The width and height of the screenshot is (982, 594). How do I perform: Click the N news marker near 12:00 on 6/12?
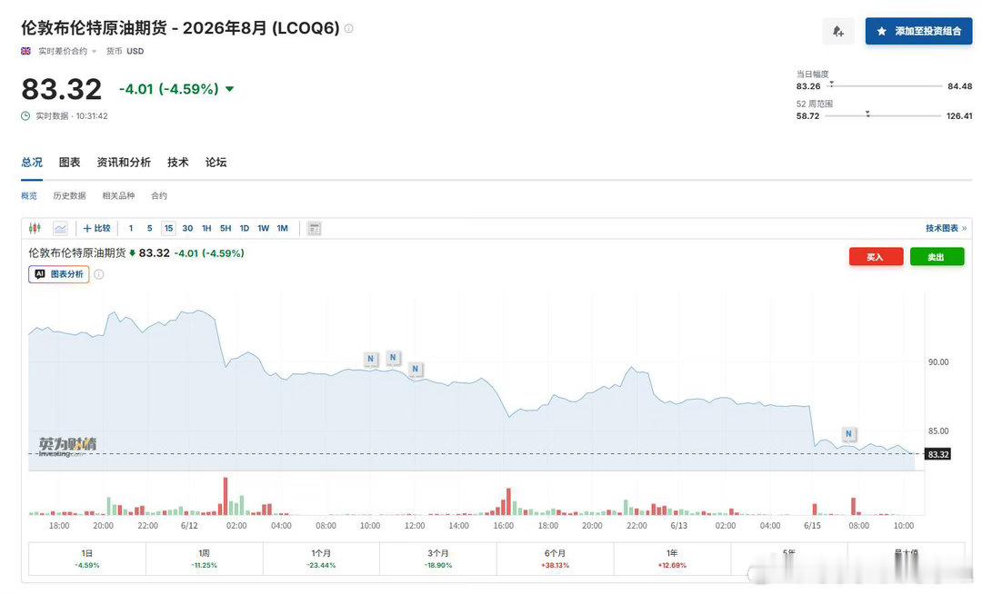[x=416, y=369]
